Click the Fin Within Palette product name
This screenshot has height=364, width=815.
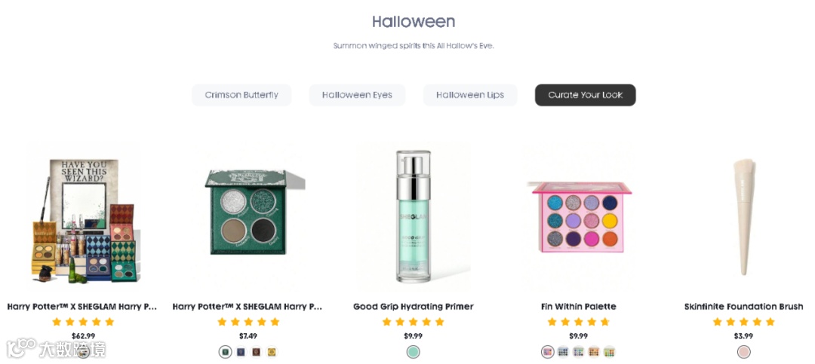[x=579, y=307]
